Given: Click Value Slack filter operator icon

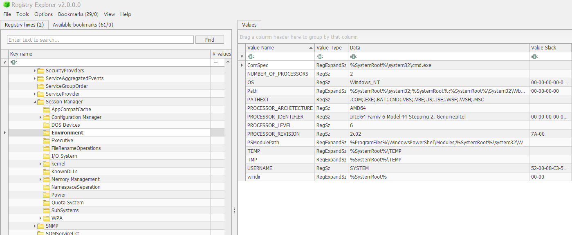Looking at the screenshot, I should coord(534,56).
